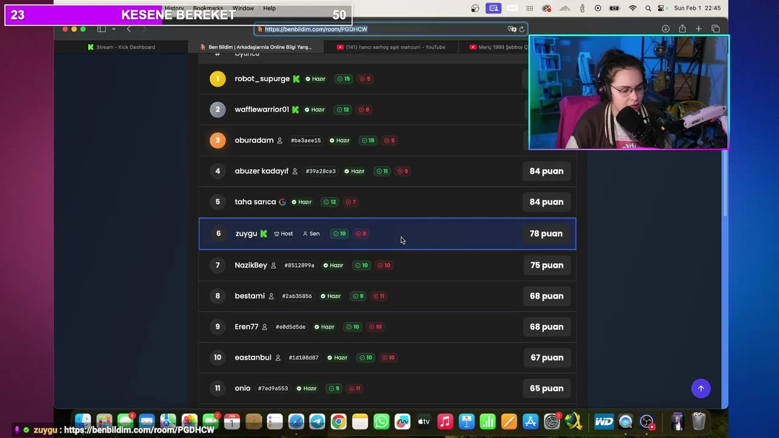This screenshot has width=779, height=438.
Task: Reload the page with the refresh icon
Action: pos(522,29)
